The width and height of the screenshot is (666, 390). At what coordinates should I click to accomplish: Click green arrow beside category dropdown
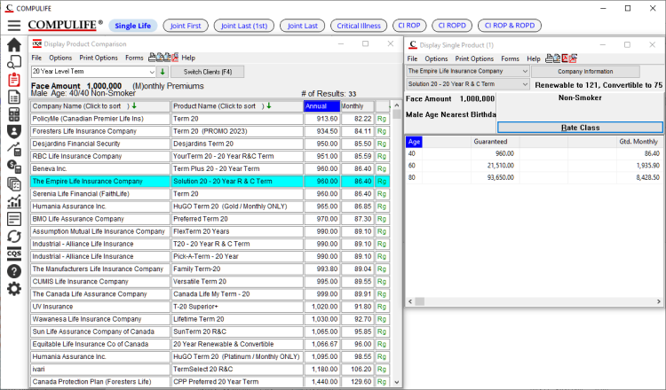163,72
